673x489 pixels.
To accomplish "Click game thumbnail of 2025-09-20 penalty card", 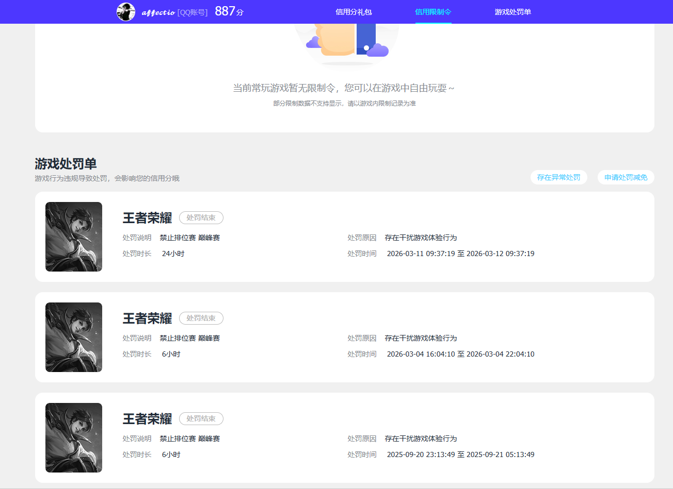I will click(x=74, y=437).
